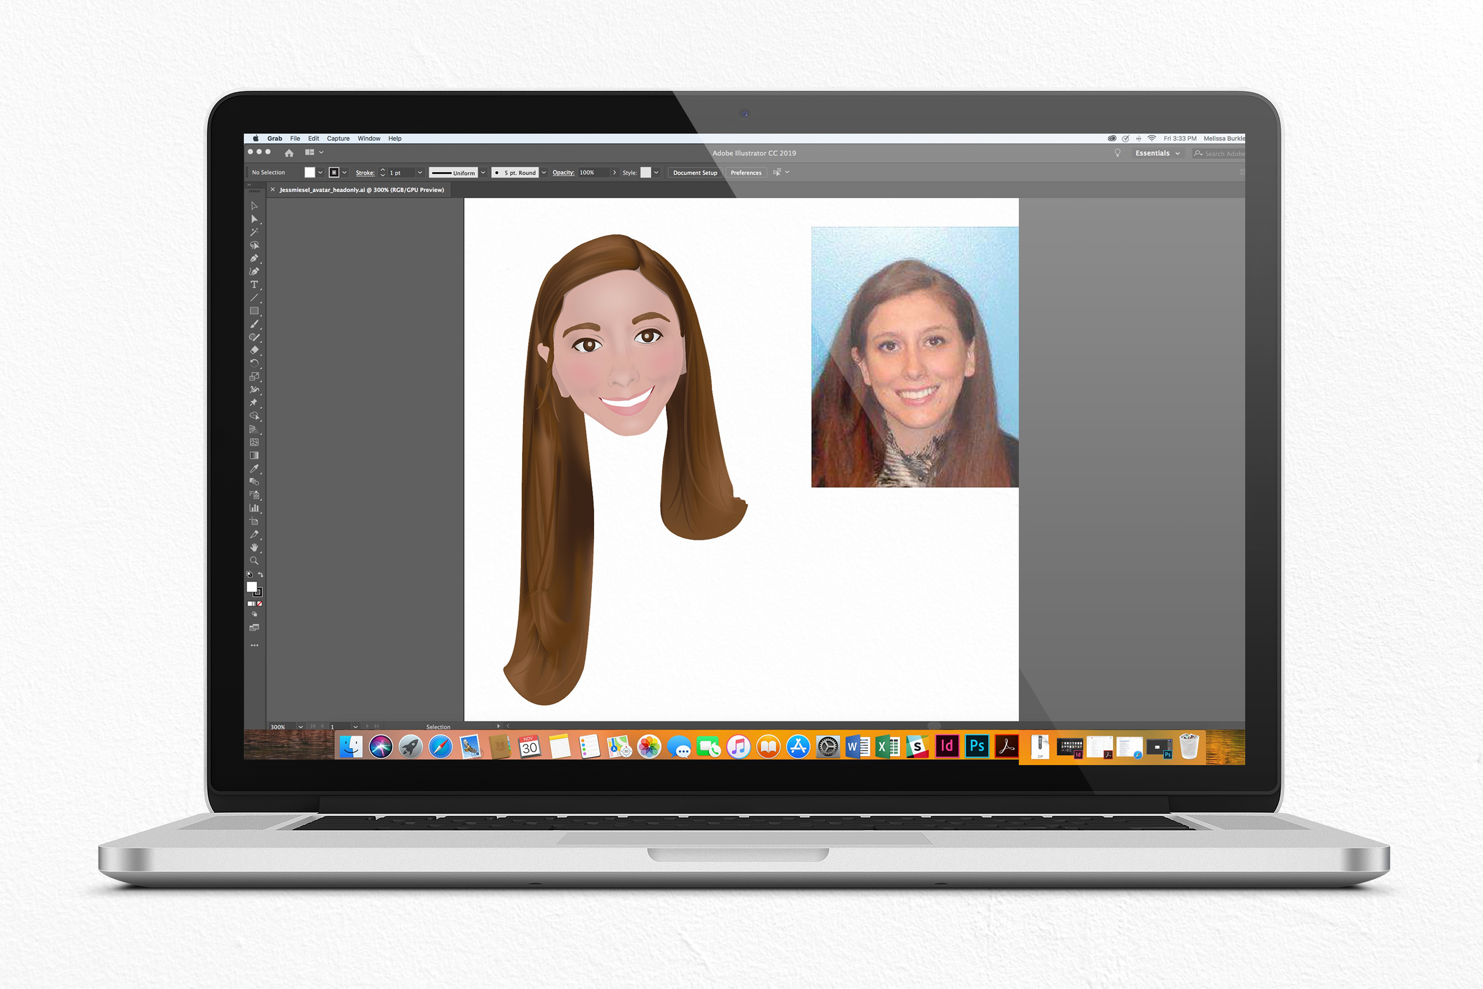This screenshot has width=1483, height=989.
Task: Select the Jessmiesel_avatar_headonly.ai document tab
Action: coord(361,190)
